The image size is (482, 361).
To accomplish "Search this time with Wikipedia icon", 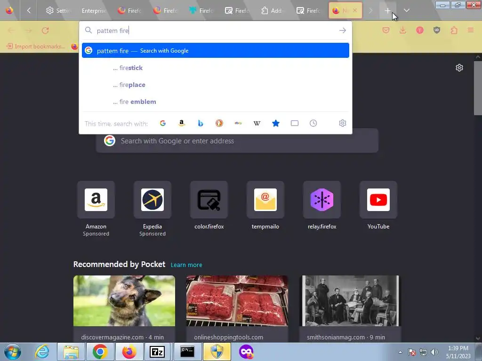I will 257,123.
